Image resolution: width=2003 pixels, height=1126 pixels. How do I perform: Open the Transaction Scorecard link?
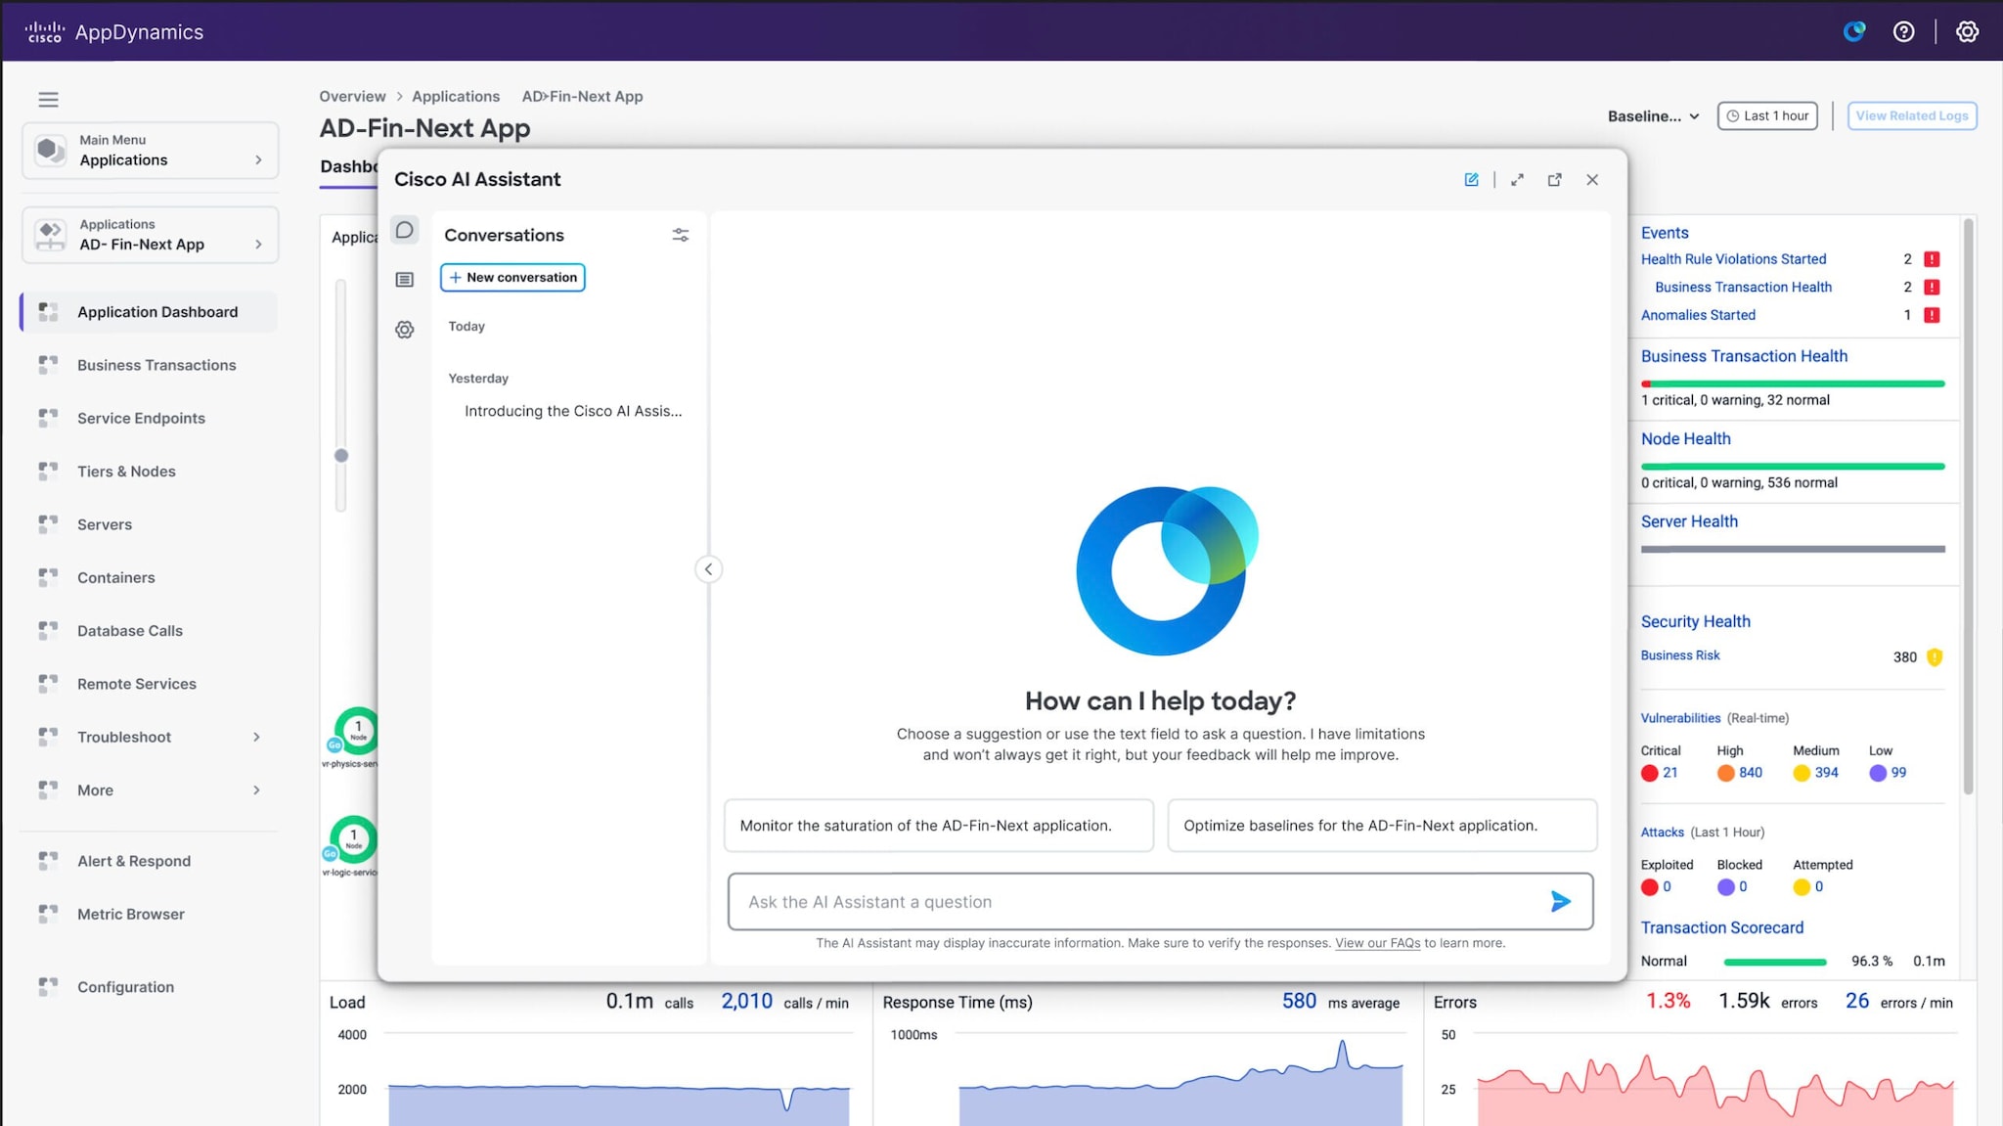(1721, 927)
